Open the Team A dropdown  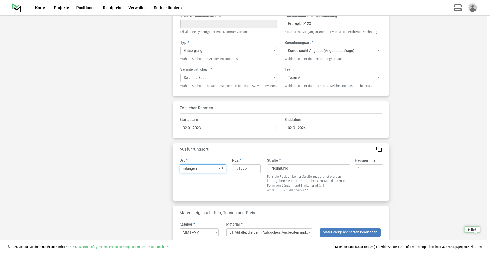pos(333,78)
